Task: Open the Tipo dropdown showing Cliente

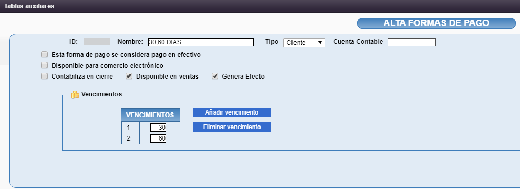Action: [x=304, y=42]
